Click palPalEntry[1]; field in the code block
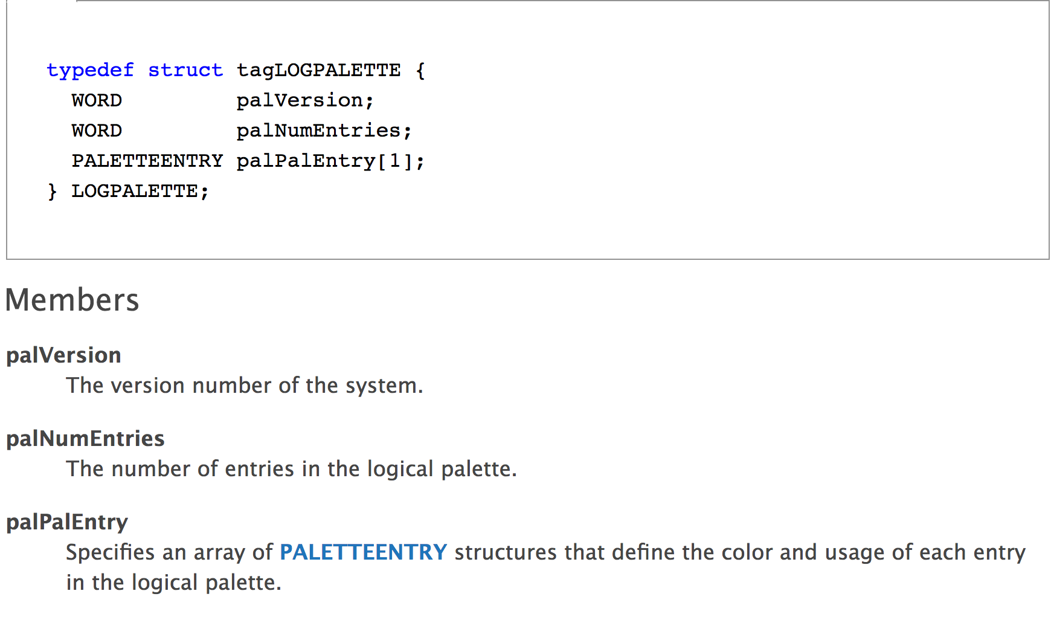The height and width of the screenshot is (643, 1051). point(330,161)
